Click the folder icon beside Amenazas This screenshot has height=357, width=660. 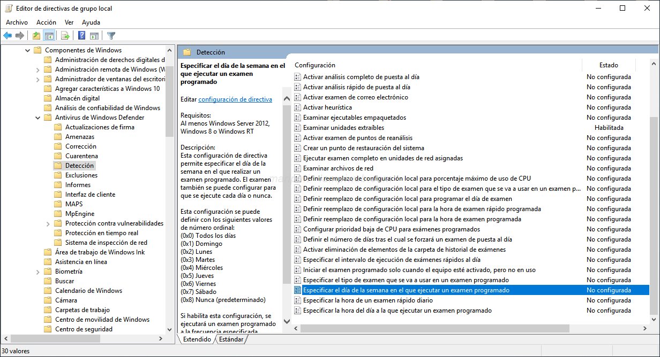(58, 137)
